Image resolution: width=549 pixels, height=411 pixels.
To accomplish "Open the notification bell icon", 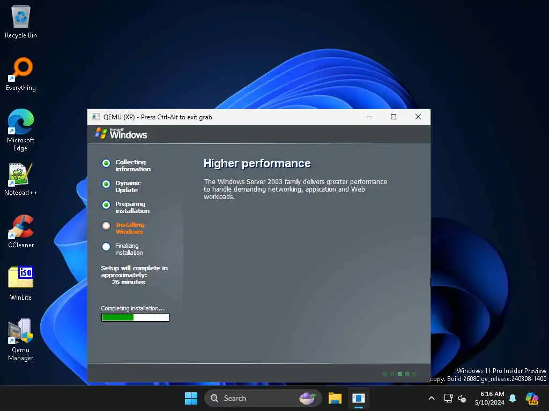I will click(513, 398).
